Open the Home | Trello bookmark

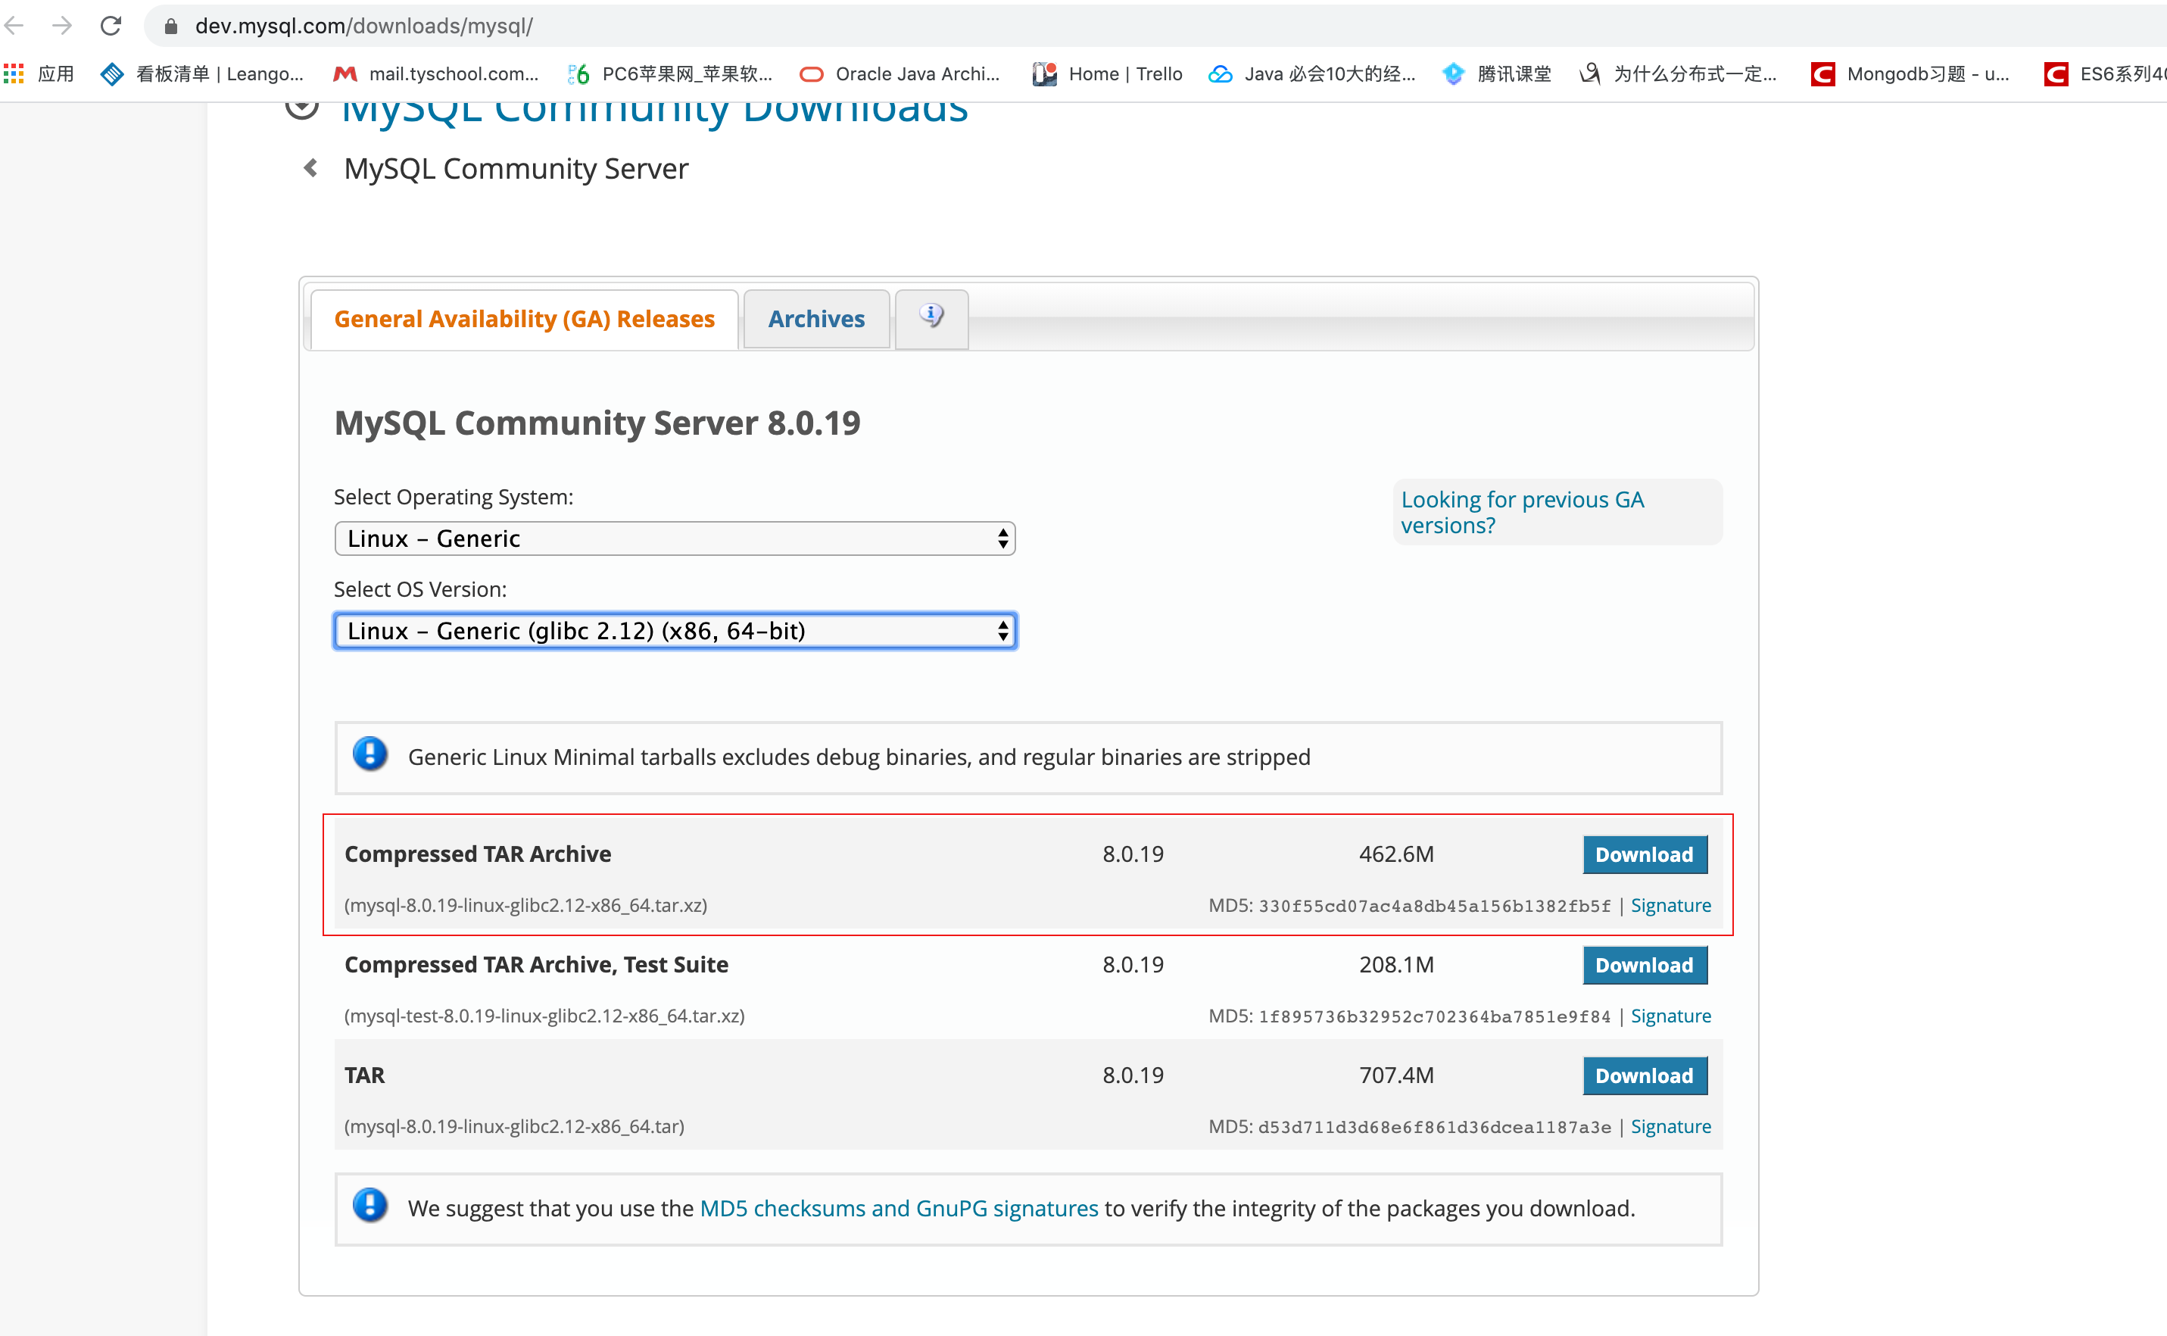coord(1107,74)
